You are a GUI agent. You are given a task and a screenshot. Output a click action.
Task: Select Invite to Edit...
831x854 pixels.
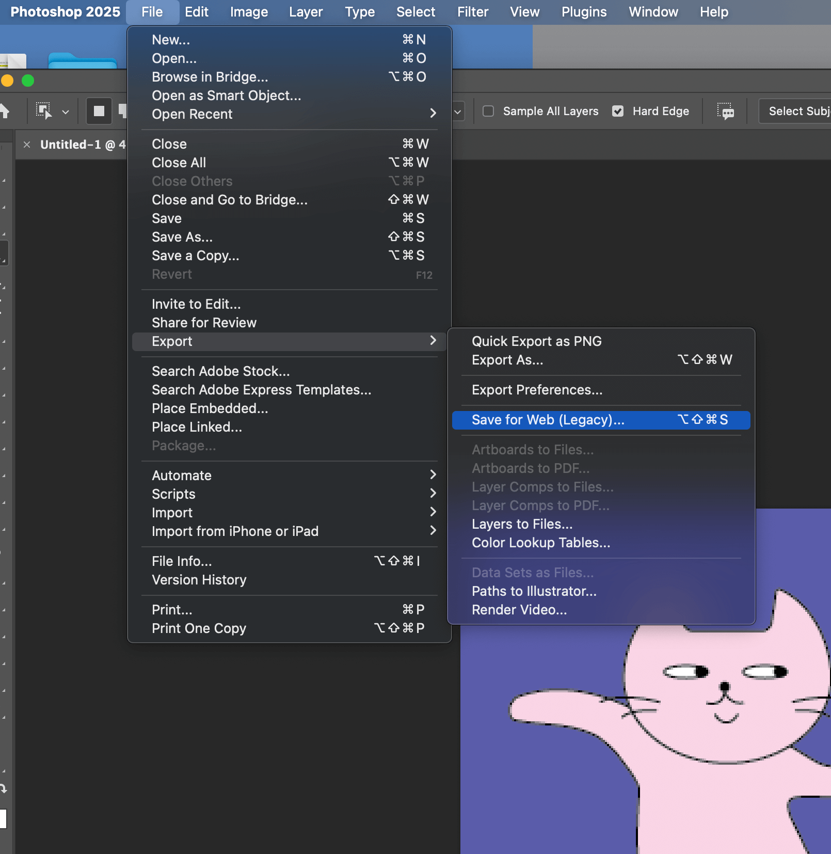290,304
